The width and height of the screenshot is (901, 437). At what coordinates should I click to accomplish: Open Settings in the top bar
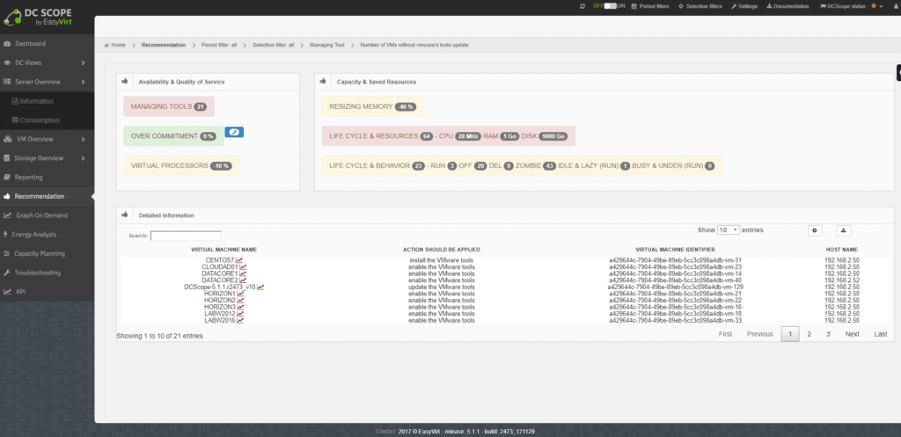[744, 6]
